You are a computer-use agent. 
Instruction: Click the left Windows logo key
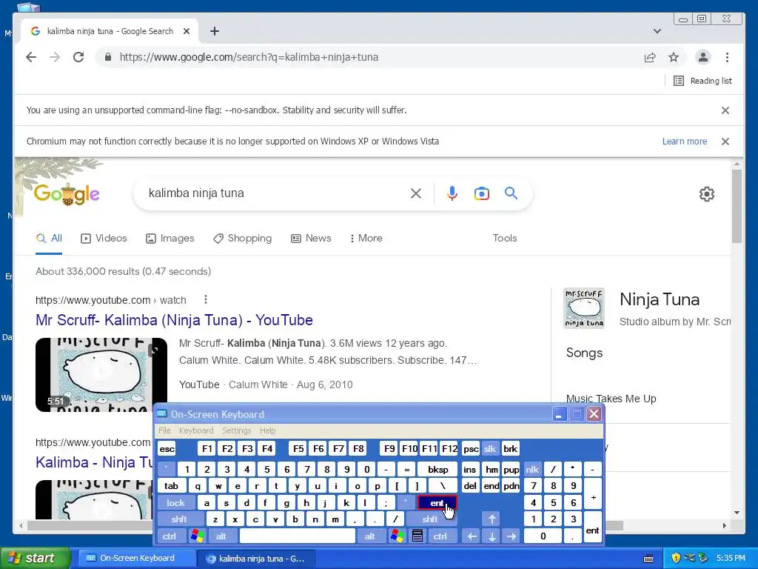[197, 536]
